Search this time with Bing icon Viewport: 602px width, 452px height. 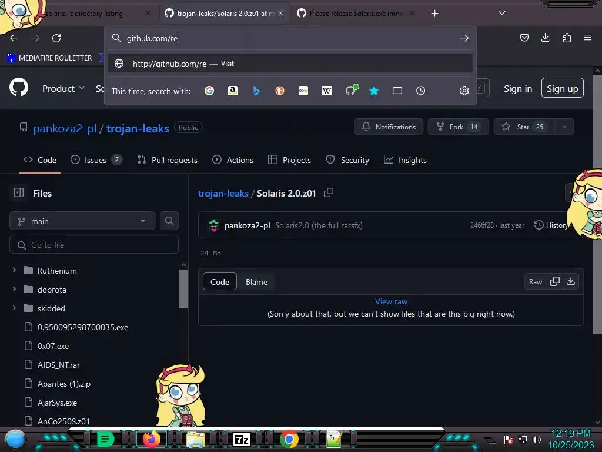pos(256,91)
